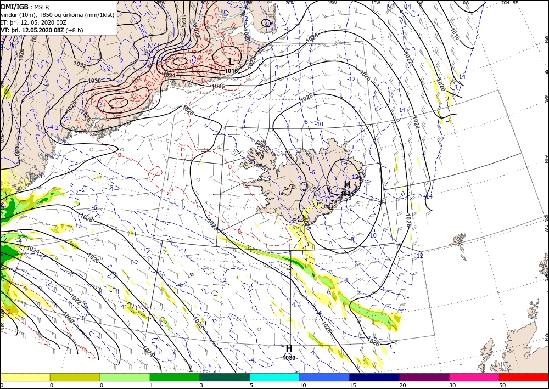Click the legend scale value '20'
Viewport: 549px width, 389px height.
402,385
